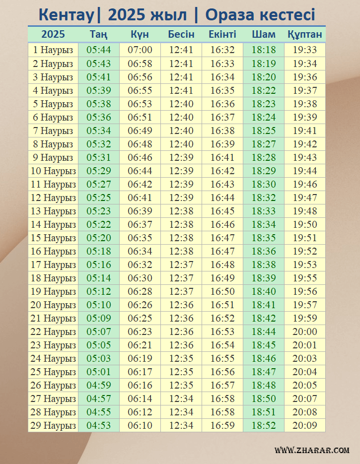Select the Таң time 04:53

[98, 425]
